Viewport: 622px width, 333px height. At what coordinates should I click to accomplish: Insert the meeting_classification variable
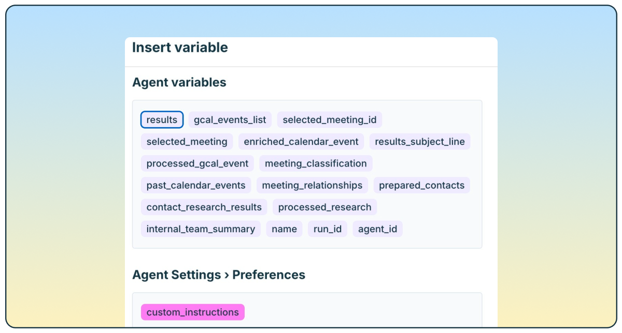316,163
